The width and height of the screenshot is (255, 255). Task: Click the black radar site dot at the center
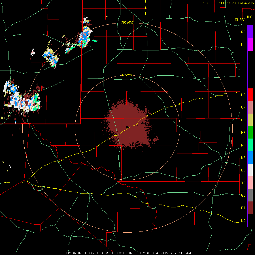click(x=127, y=127)
